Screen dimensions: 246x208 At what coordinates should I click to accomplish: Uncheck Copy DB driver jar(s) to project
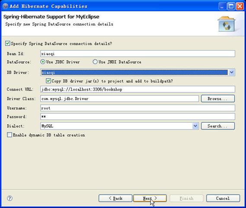point(48,81)
